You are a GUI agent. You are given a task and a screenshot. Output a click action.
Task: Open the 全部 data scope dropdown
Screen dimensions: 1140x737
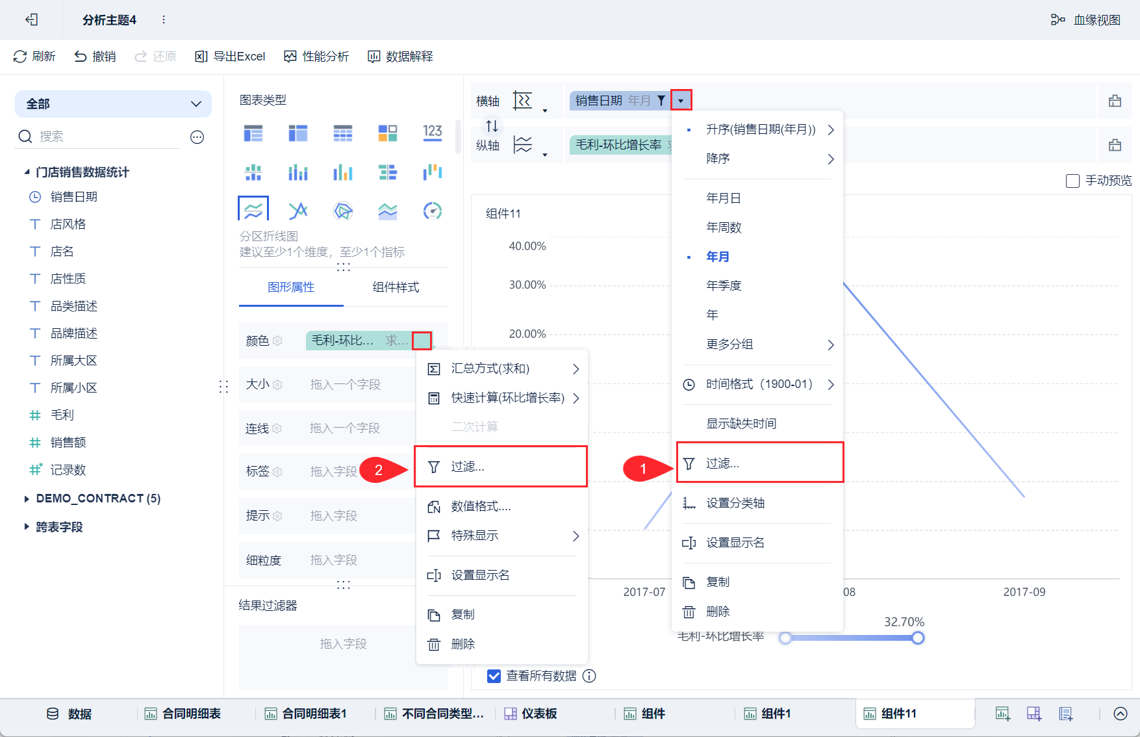(x=114, y=104)
